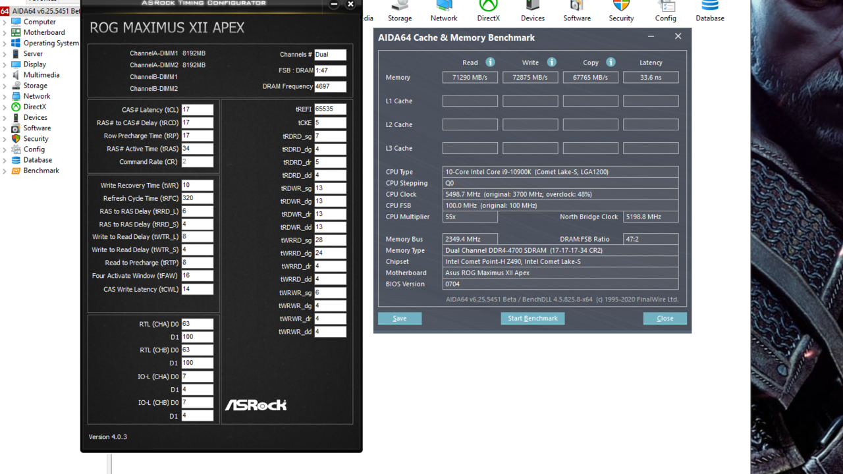Click the Memory Type value row
The width and height of the screenshot is (843, 474).
pyautogui.click(x=560, y=250)
